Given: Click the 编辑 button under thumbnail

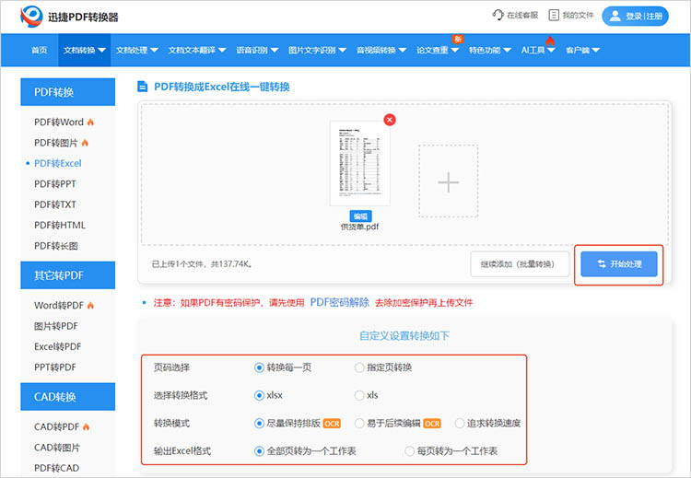Looking at the screenshot, I should coord(360,216).
